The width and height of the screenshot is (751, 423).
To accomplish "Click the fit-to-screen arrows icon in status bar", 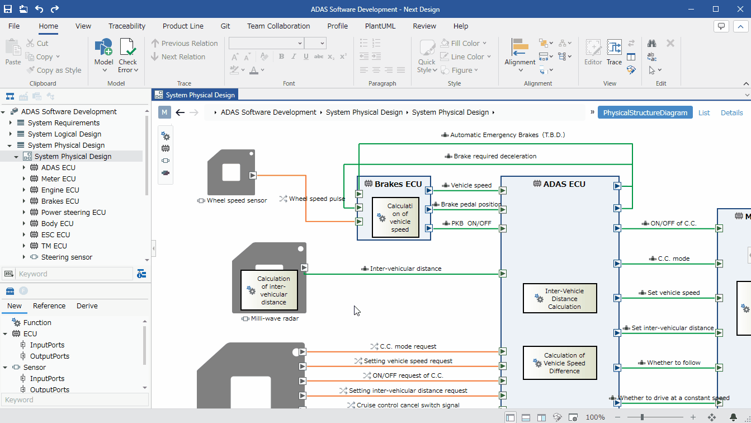I will [x=712, y=417].
